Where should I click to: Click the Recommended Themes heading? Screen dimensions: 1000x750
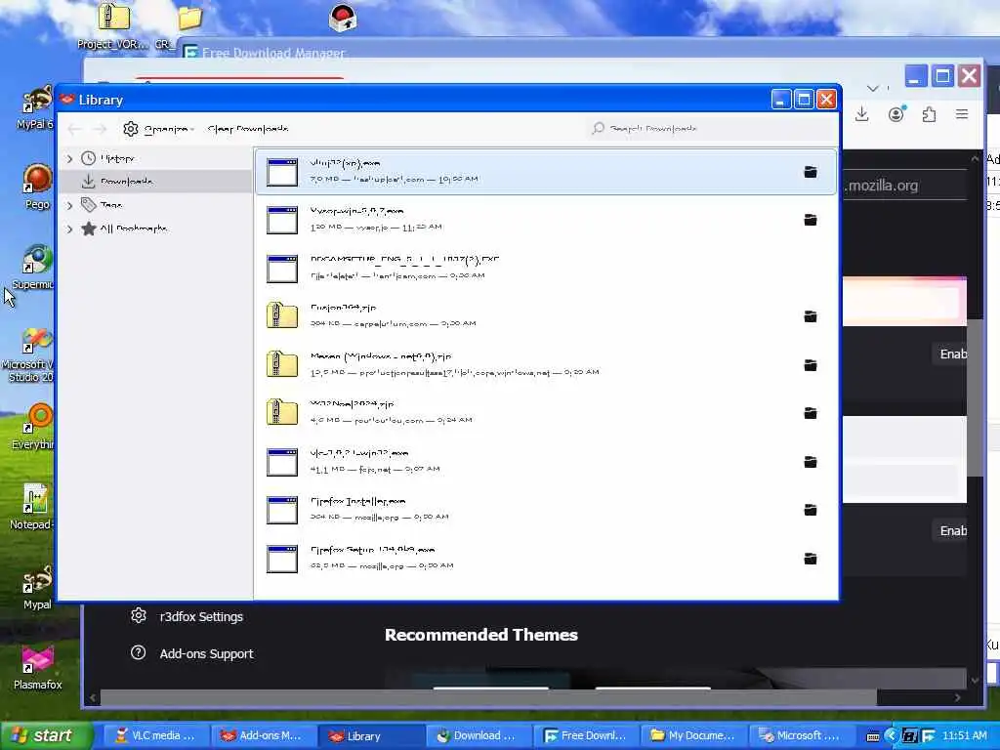click(x=480, y=635)
